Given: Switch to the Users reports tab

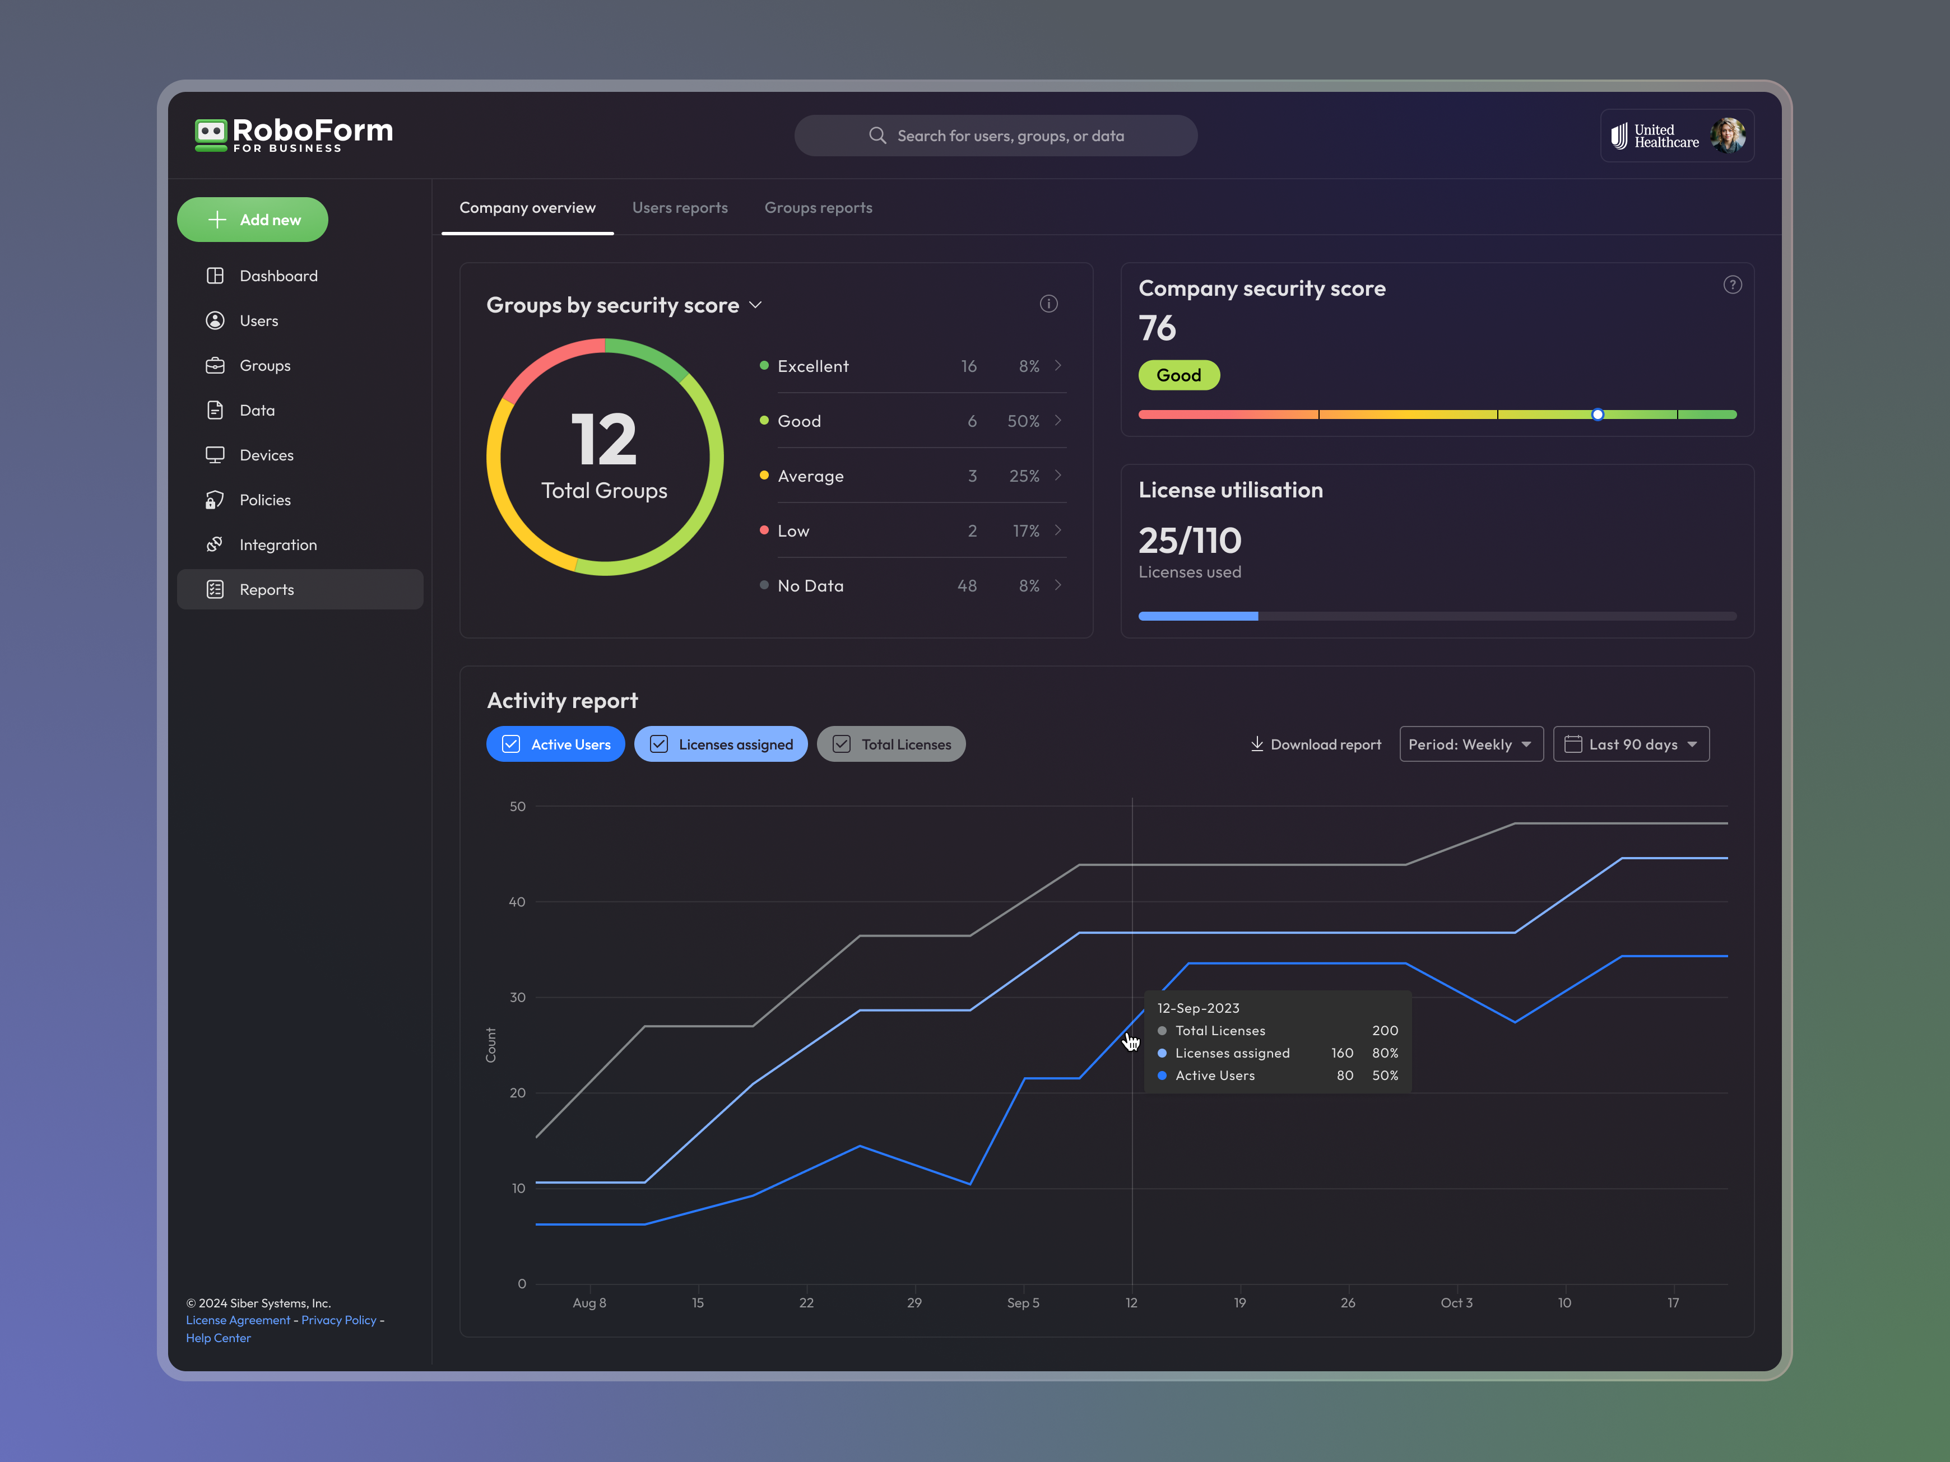Looking at the screenshot, I should click(680, 207).
